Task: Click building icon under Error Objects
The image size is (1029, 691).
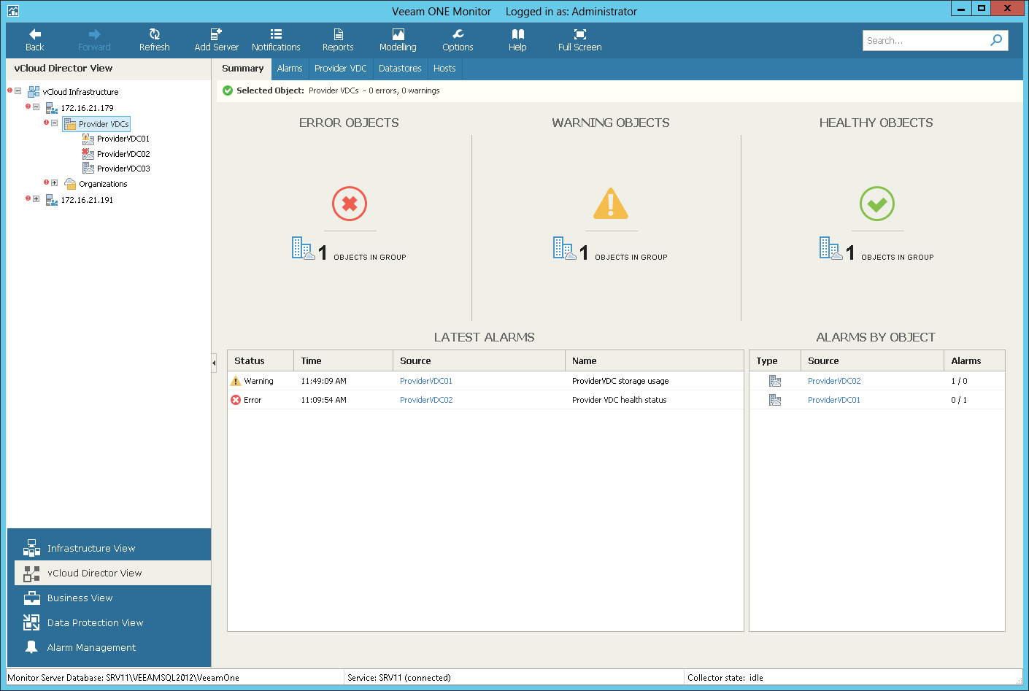Action: click(304, 249)
